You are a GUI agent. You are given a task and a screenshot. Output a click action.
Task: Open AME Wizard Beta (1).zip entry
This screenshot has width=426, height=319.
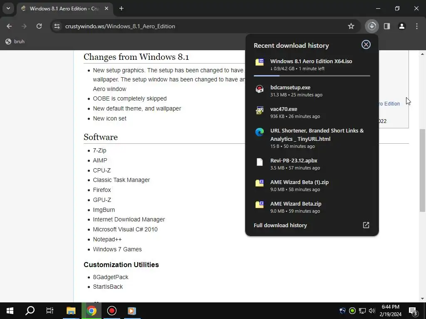[312, 186]
